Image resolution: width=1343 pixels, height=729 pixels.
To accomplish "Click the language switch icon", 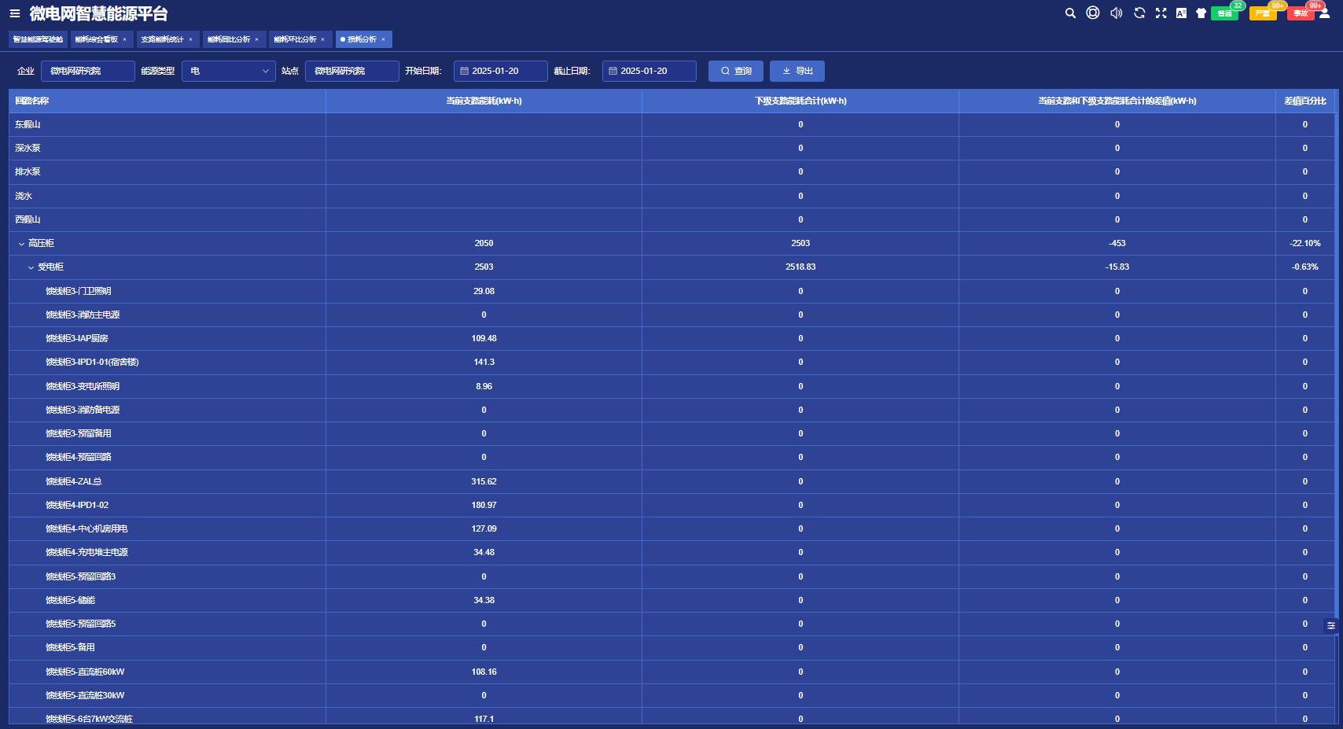I will point(1181,13).
